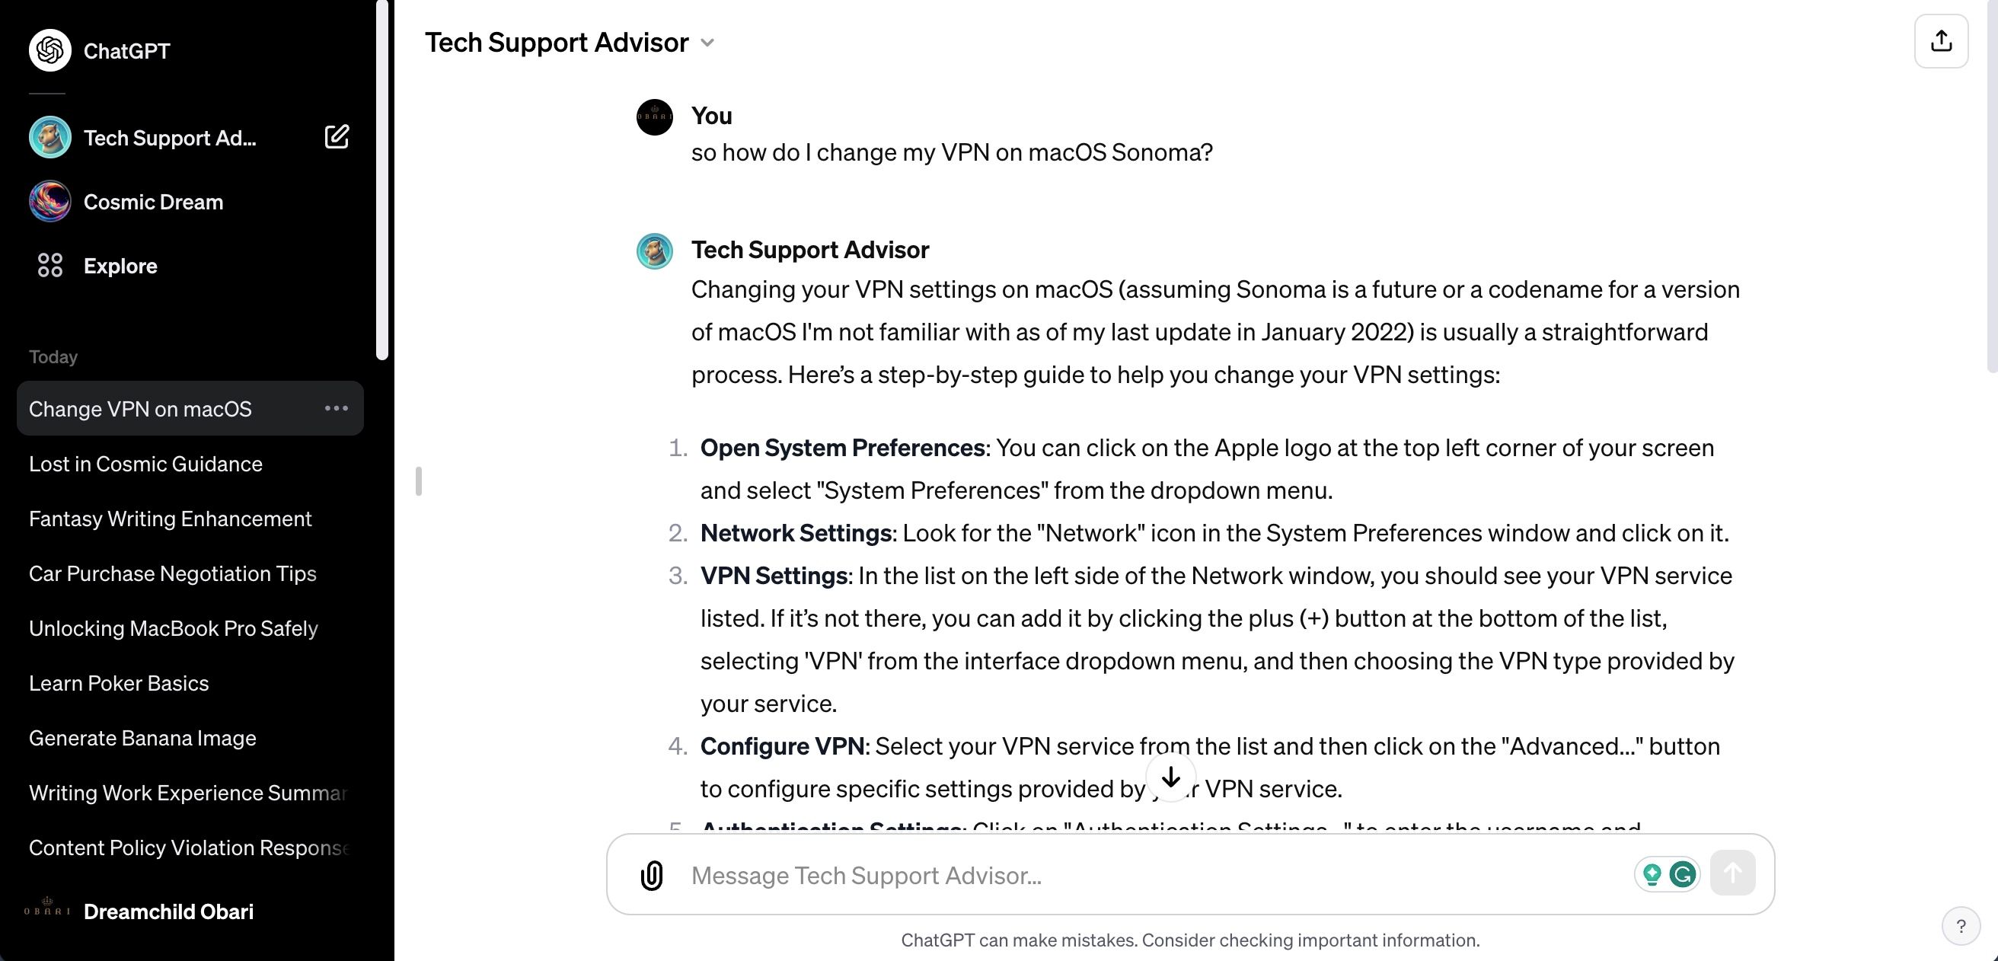Click the edit/new chat pencil icon
This screenshot has height=961, width=1998.
(x=335, y=136)
